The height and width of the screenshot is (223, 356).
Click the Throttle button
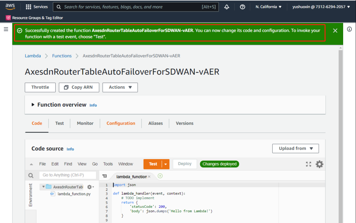40,87
